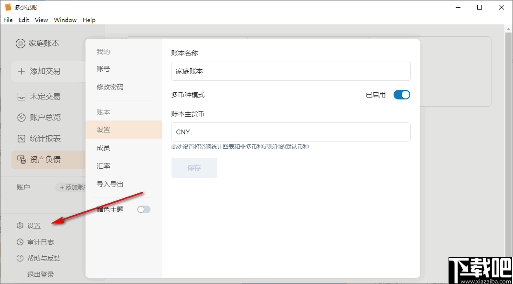Viewport: 513px width, 284px height.
Task: Click the 帮助与反馈 question icon
Action: click(x=20, y=258)
